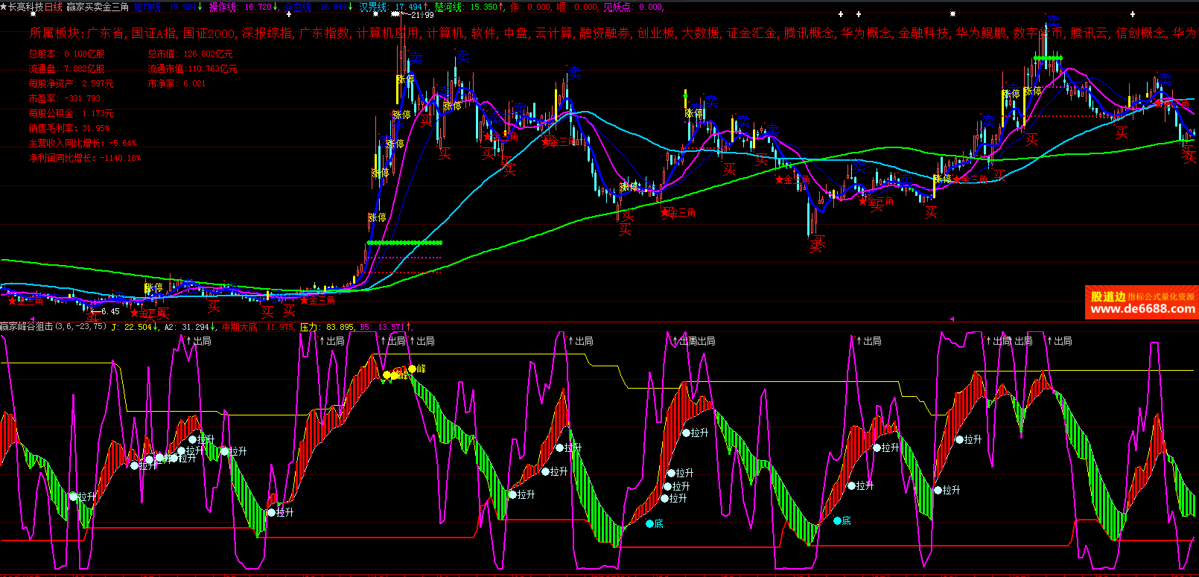Click the leftmost red star 金三角 marker
Viewport: 1199px width, 577px height.
point(12,302)
